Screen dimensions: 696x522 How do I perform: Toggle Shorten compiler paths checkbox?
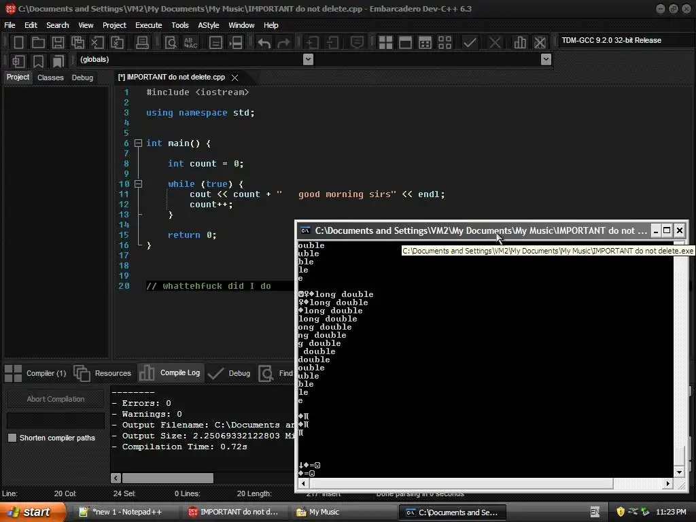coord(12,438)
